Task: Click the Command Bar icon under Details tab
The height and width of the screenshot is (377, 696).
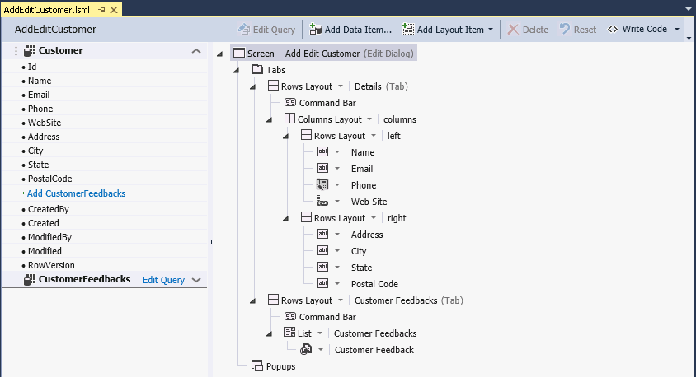Action: (289, 102)
